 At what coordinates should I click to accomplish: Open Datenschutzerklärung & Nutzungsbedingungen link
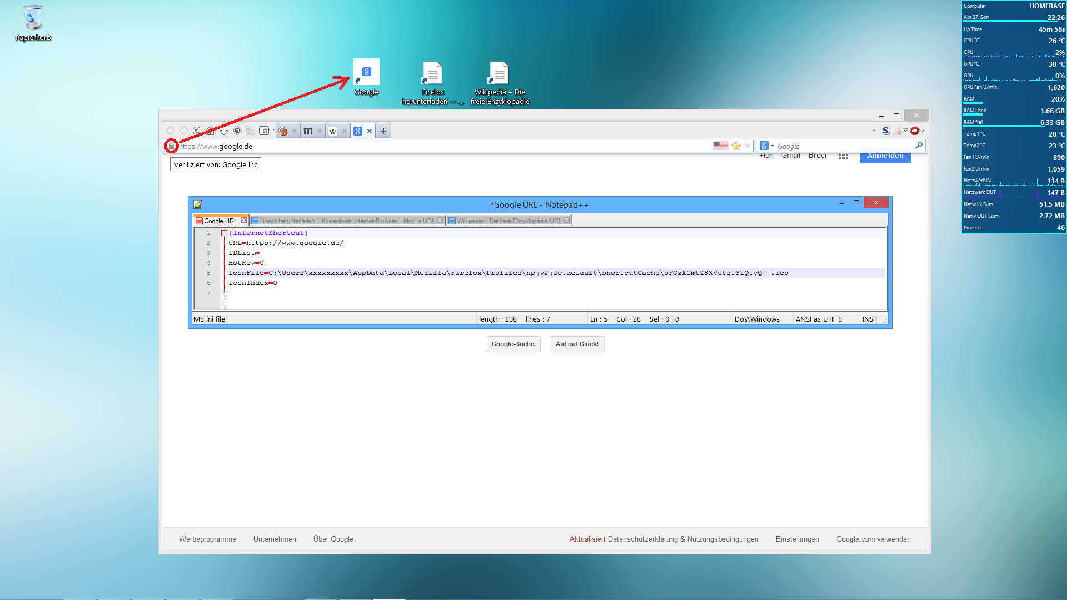tap(683, 539)
